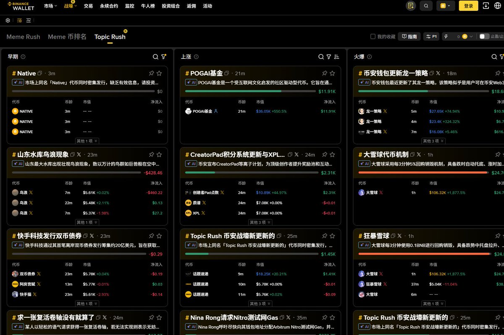Open the globe language selector icon

tap(499, 6)
